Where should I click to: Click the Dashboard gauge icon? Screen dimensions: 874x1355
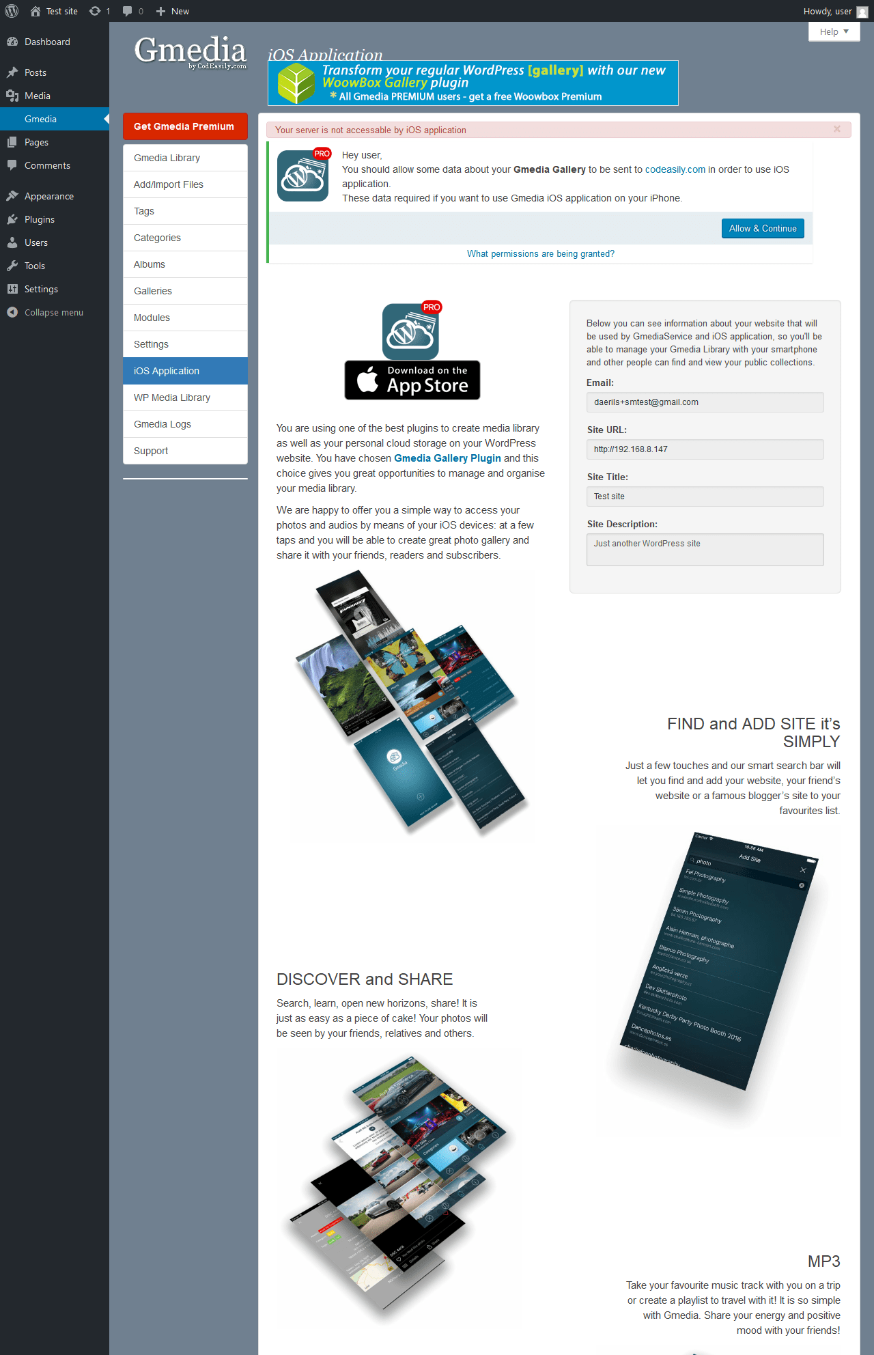click(12, 42)
